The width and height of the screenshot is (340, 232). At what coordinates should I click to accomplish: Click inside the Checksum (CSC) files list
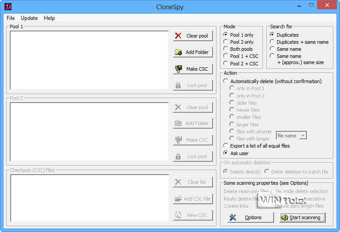click(89, 198)
